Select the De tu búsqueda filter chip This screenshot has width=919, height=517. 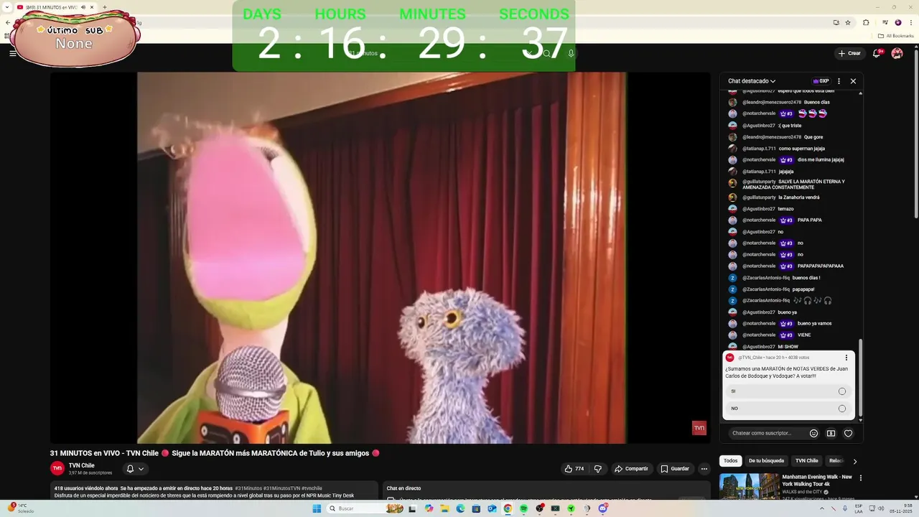(766, 461)
